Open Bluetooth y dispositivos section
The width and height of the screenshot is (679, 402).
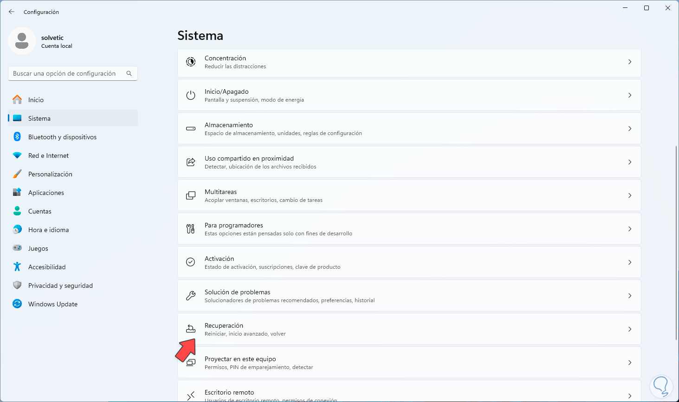pyautogui.click(x=62, y=137)
